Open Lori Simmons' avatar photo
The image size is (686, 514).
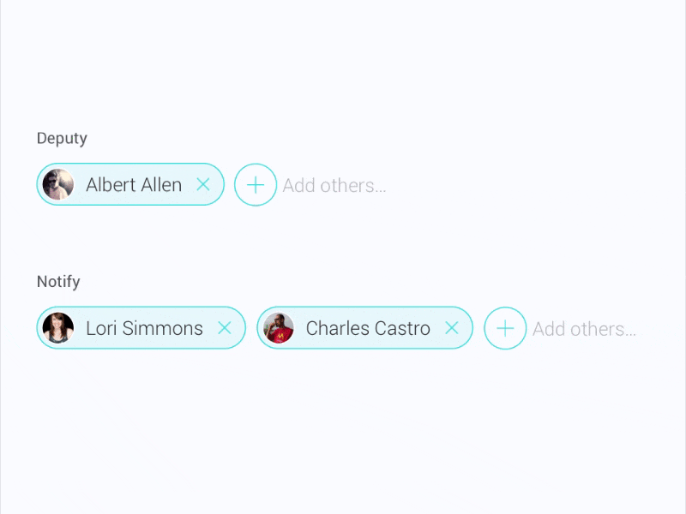click(x=58, y=328)
